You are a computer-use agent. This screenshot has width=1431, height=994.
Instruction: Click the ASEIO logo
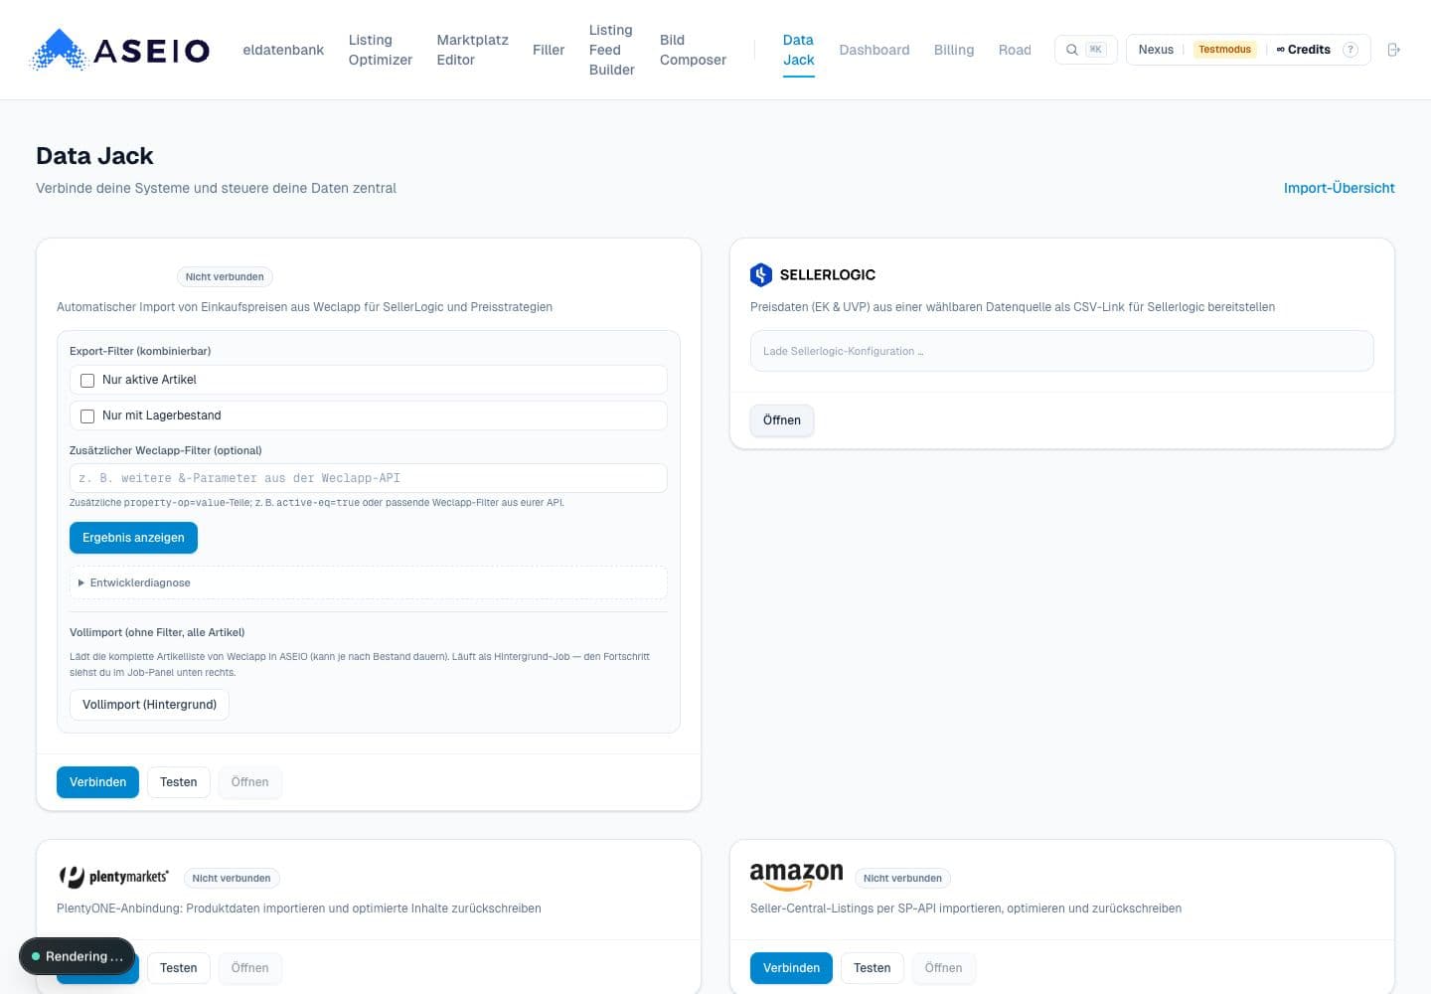120,50
